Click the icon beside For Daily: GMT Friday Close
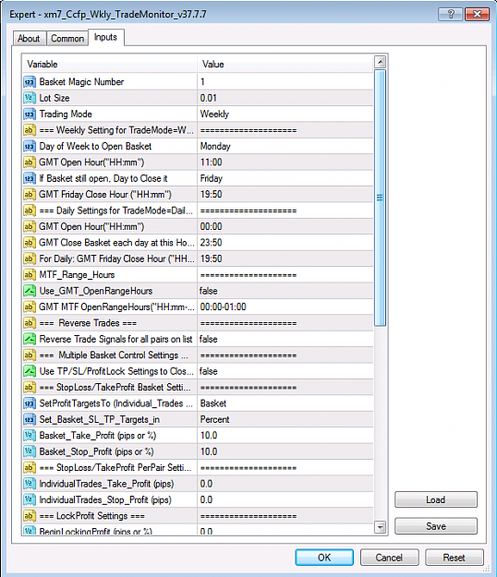The width and height of the screenshot is (497, 577). tap(30, 258)
